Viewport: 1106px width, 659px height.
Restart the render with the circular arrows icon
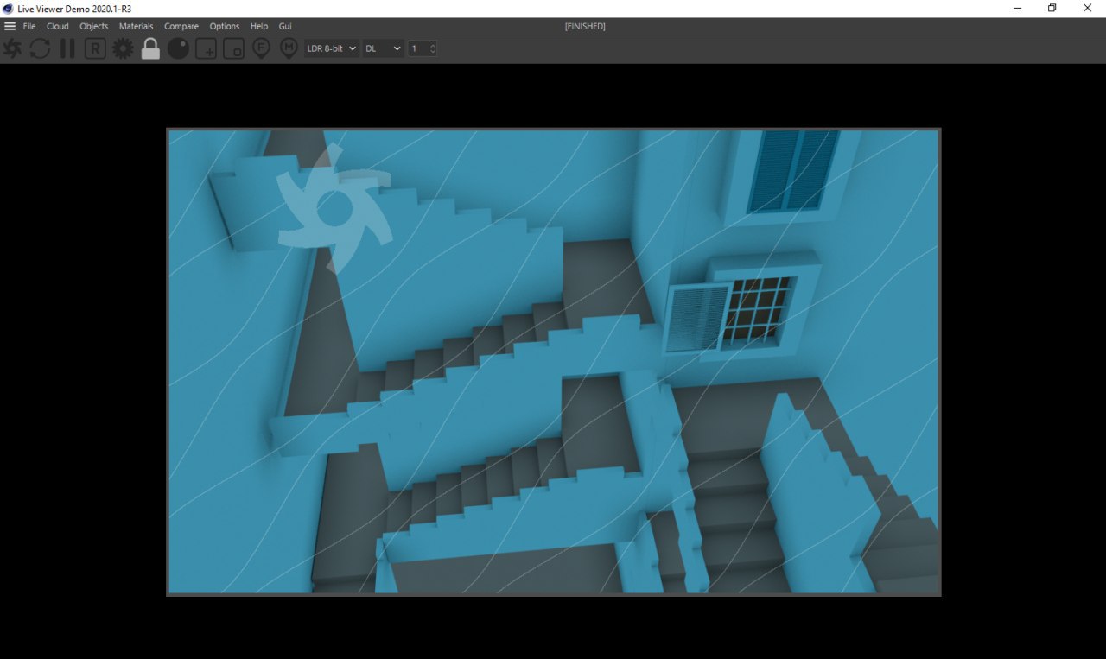[x=40, y=48]
